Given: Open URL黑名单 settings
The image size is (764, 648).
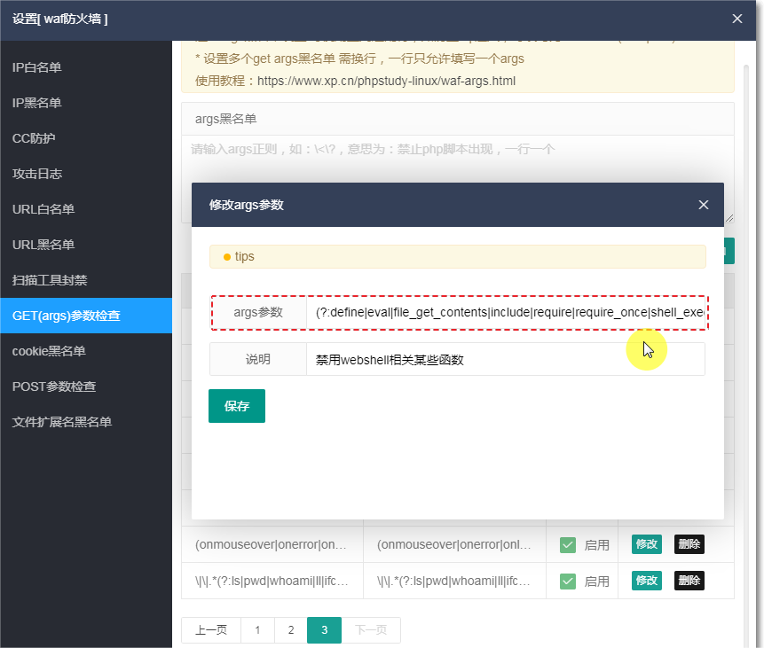Looking at the screenshot, I should click(86, 245).
